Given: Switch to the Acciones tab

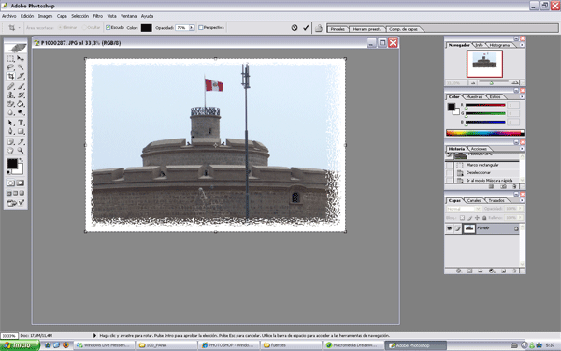Looking at the screenshot, I should pos(479,149).
